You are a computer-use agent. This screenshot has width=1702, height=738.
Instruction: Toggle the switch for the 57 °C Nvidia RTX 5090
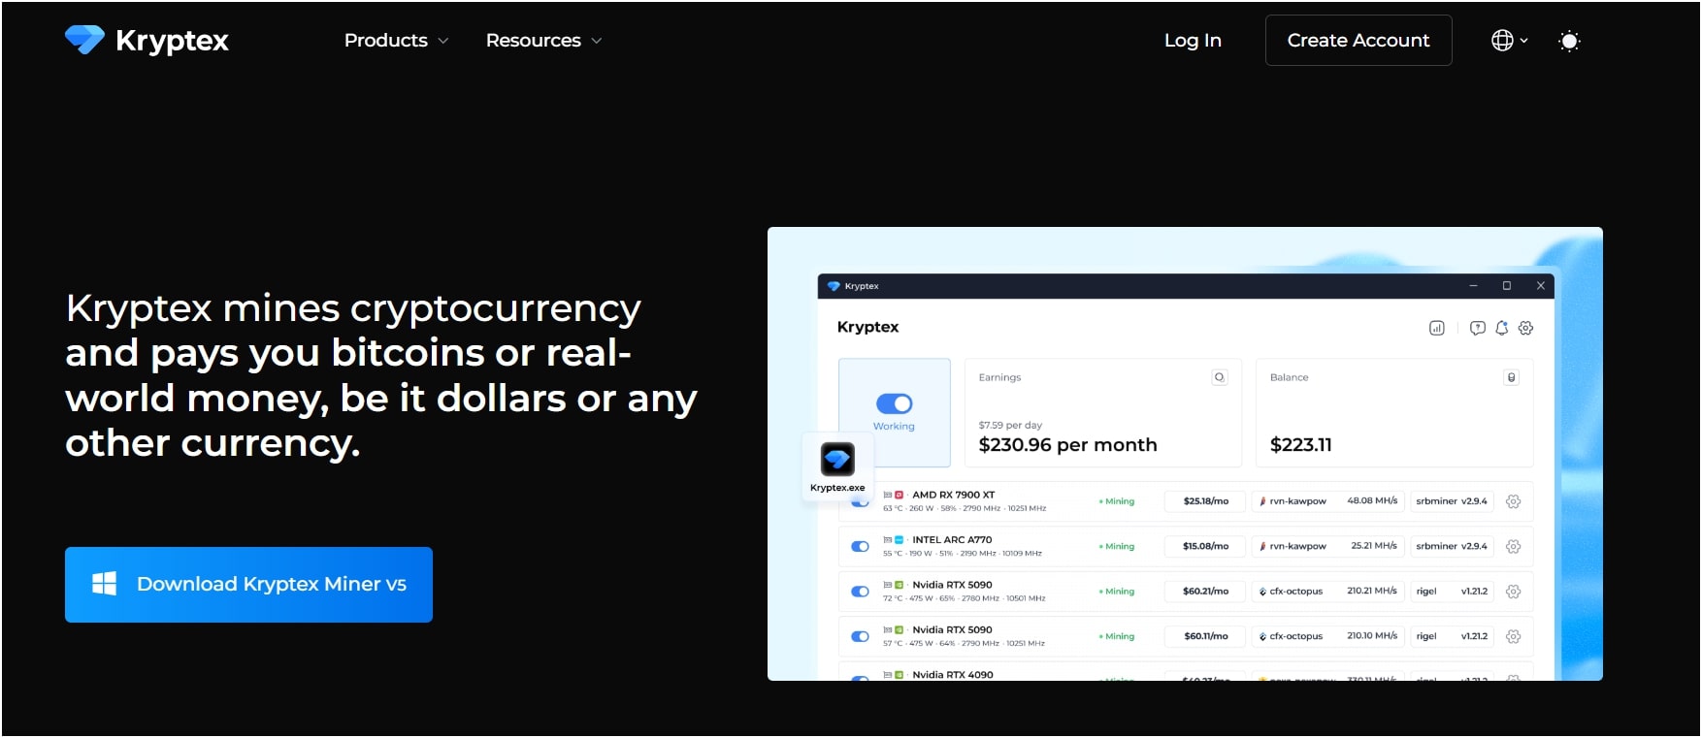(860, 636)
